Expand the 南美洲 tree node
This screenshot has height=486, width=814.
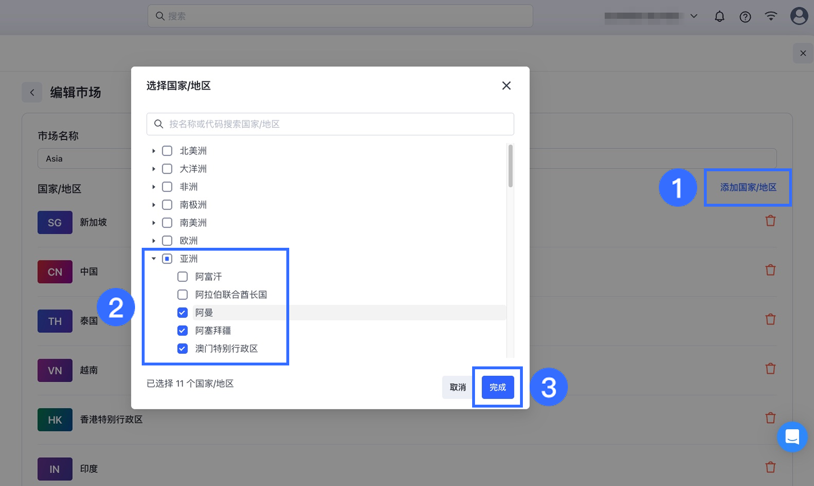[153, 222]
